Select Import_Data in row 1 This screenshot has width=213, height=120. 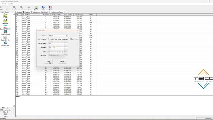[26, 17]
